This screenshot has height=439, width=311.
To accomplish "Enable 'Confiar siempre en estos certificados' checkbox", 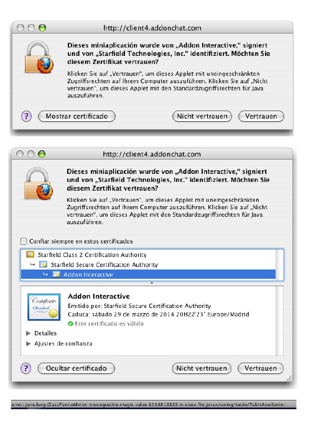I will (24, 241).
